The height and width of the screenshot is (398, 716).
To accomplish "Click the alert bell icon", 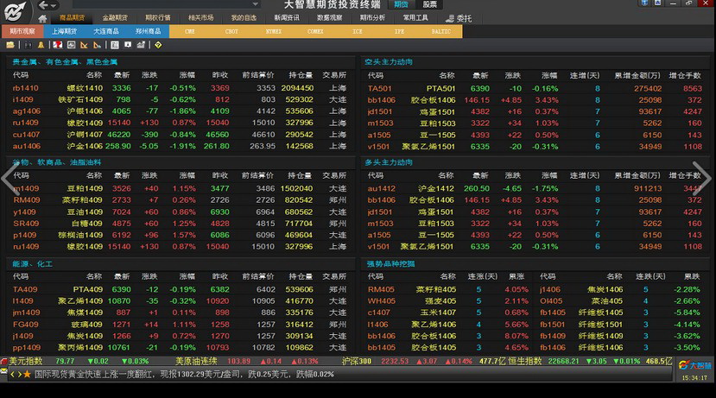I will 41,45.
